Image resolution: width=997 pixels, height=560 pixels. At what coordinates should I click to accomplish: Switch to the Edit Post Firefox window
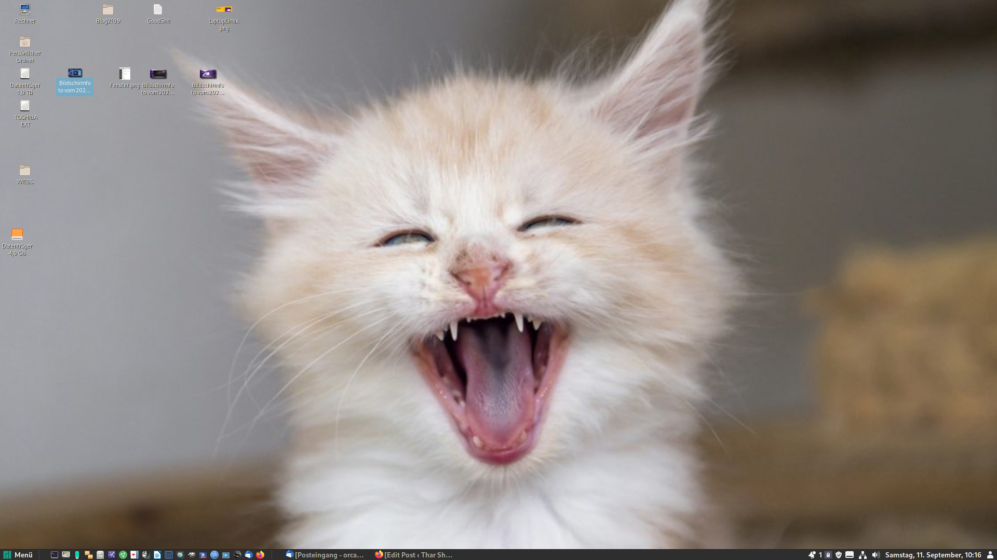tap(414, 555)
